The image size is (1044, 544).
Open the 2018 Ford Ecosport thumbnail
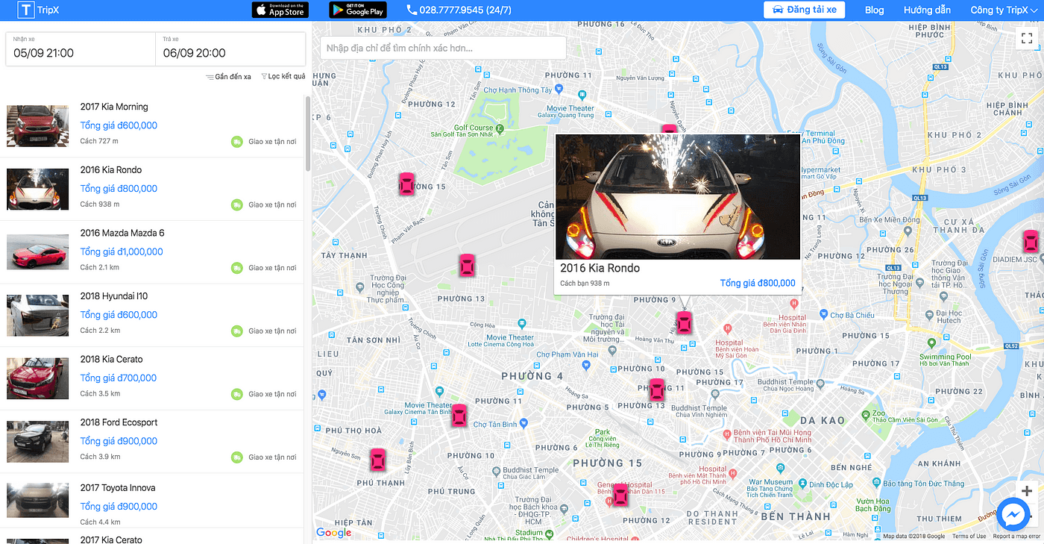pos(37,442)
